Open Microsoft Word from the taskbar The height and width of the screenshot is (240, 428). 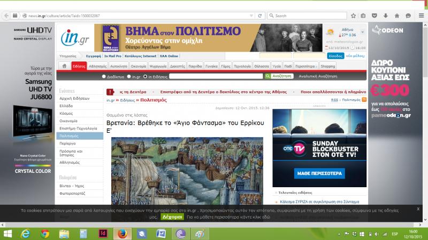pos(161,234)
